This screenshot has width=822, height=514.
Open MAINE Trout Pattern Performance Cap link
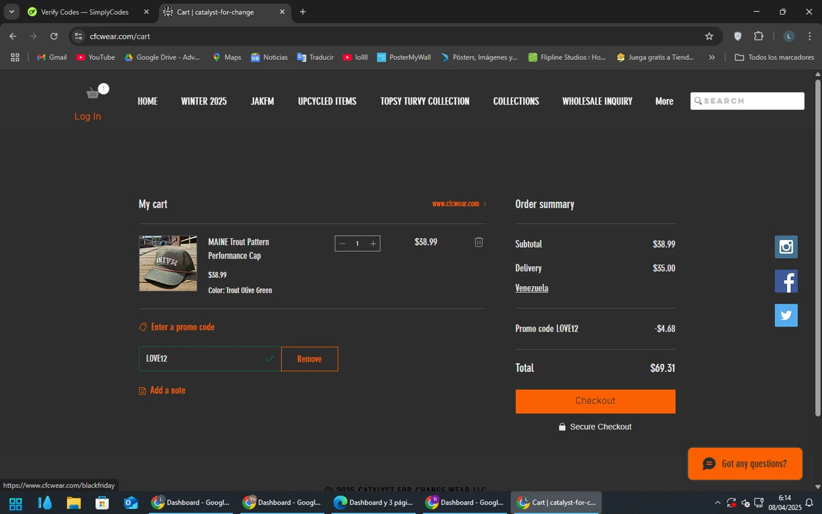tap(238, 249)
